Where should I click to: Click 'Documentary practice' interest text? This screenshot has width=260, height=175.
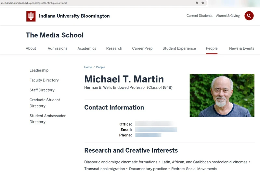point(148,169)
